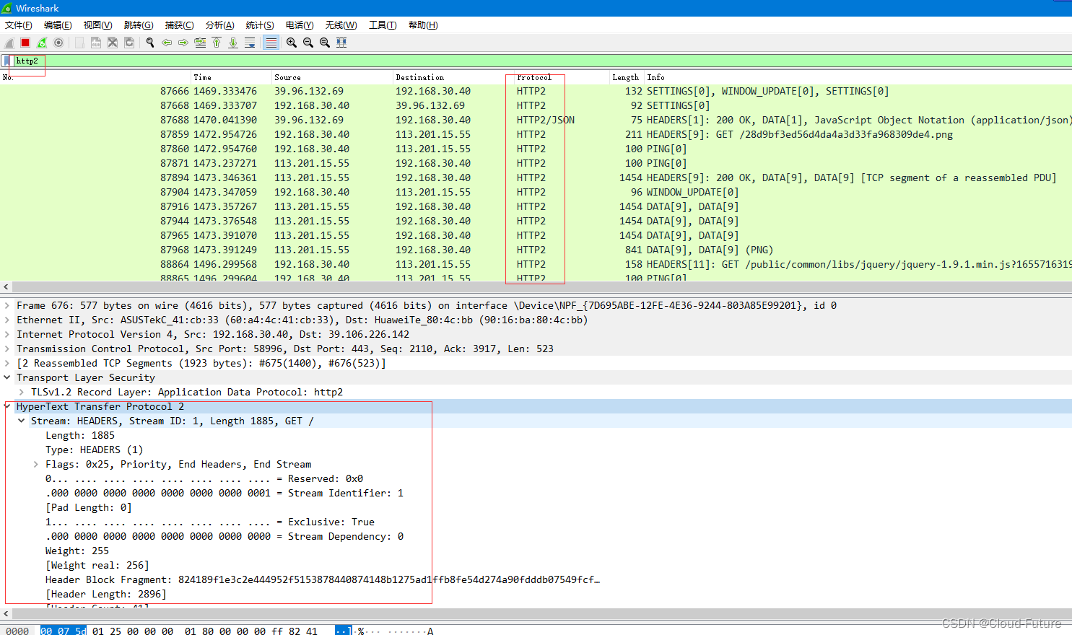Start a new capture with the shark fin icon

pos(8,43)
